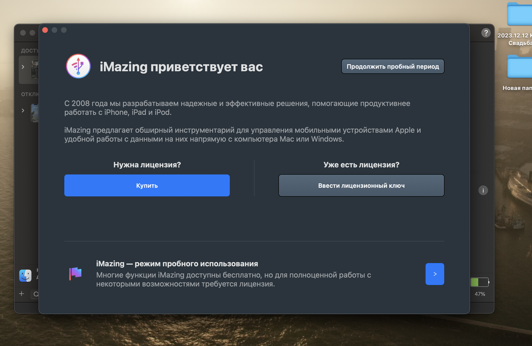Select the disconnected device thumbnail
532x346 pixels.
[x=35, y=113]
